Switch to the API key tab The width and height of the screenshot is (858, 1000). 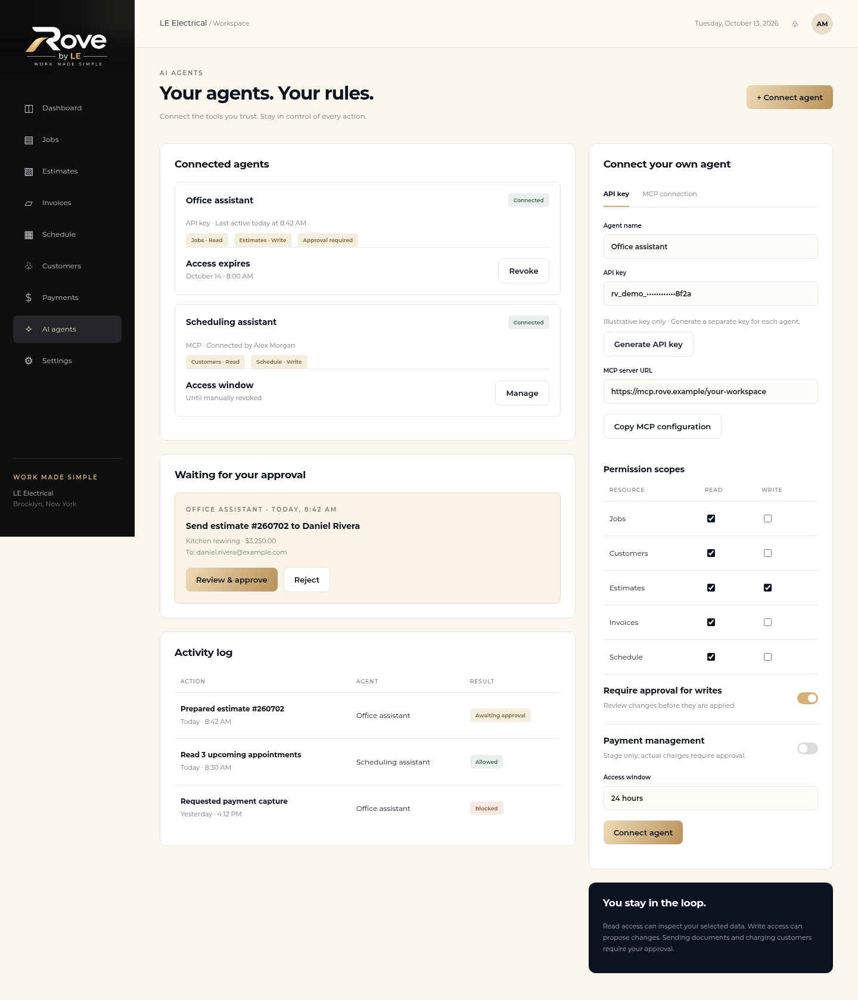[x=616, y=194]
